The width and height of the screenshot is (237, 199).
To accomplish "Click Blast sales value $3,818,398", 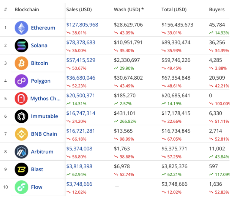I will point(79,166).
